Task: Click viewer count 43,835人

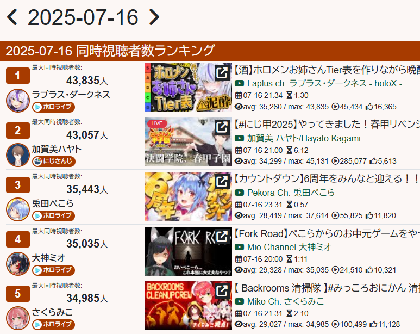Action: 87,81
